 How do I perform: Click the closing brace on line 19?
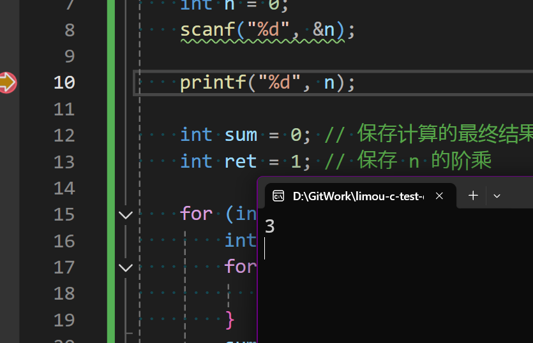[x=230, y=319]
